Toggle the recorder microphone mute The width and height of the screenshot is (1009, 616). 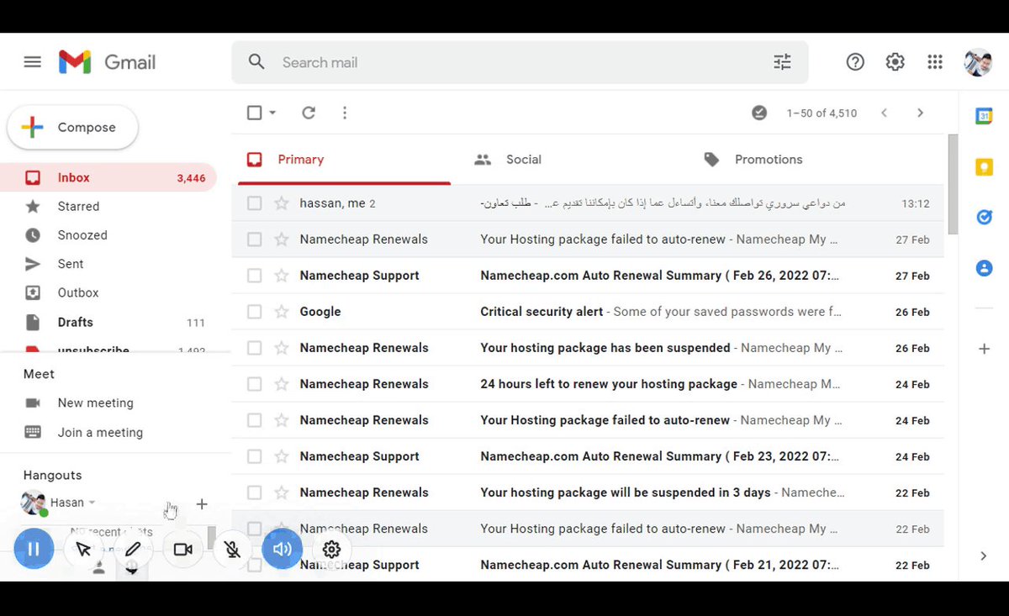pyautogui.click(x=233, y=550)
